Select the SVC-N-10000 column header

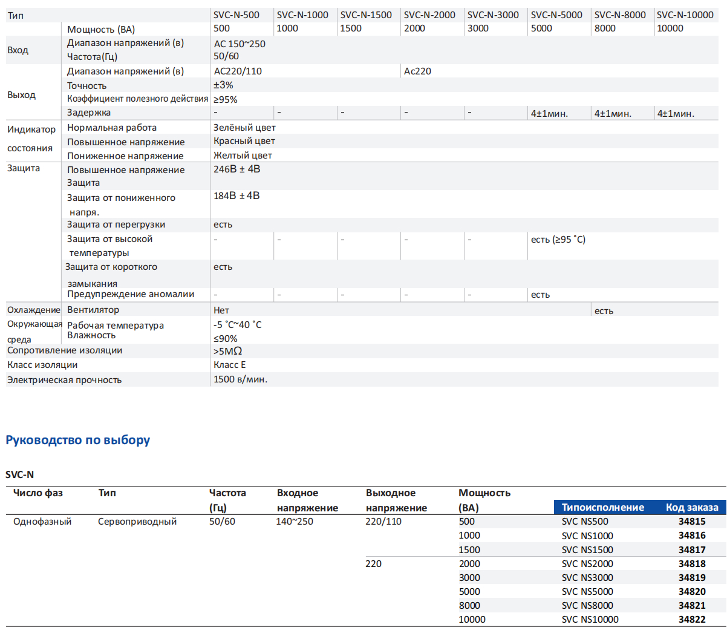tap(685, 15)
